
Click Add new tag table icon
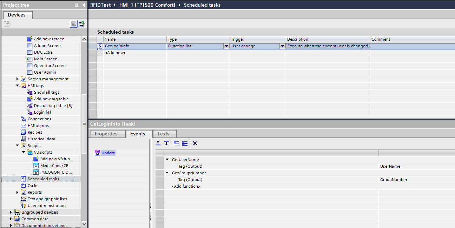tap(30, 99)
